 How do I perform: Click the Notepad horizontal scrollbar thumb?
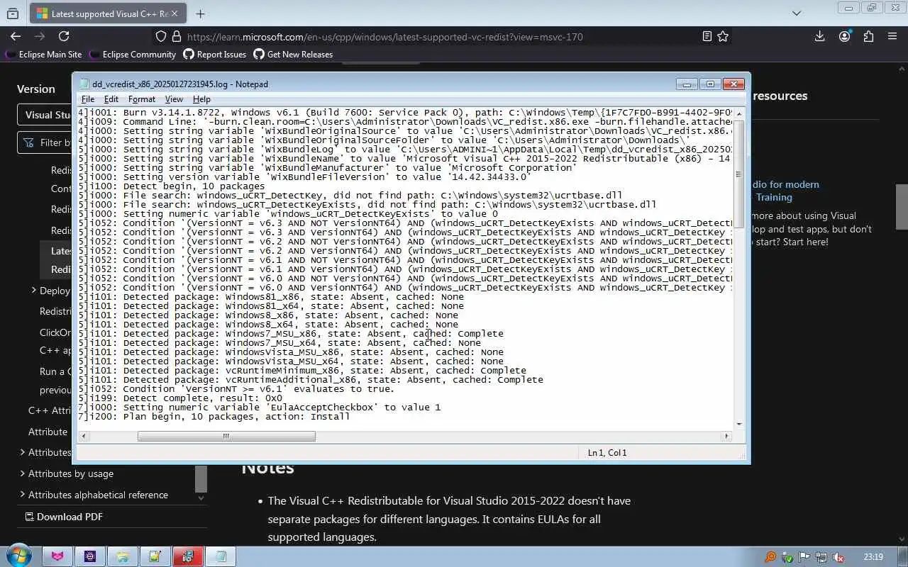point(226,436)
